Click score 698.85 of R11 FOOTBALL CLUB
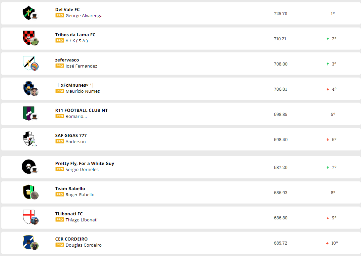The width and height of the screenshot is (361, 256). point(280,115)
